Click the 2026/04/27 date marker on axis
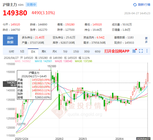 pos(143,139)
